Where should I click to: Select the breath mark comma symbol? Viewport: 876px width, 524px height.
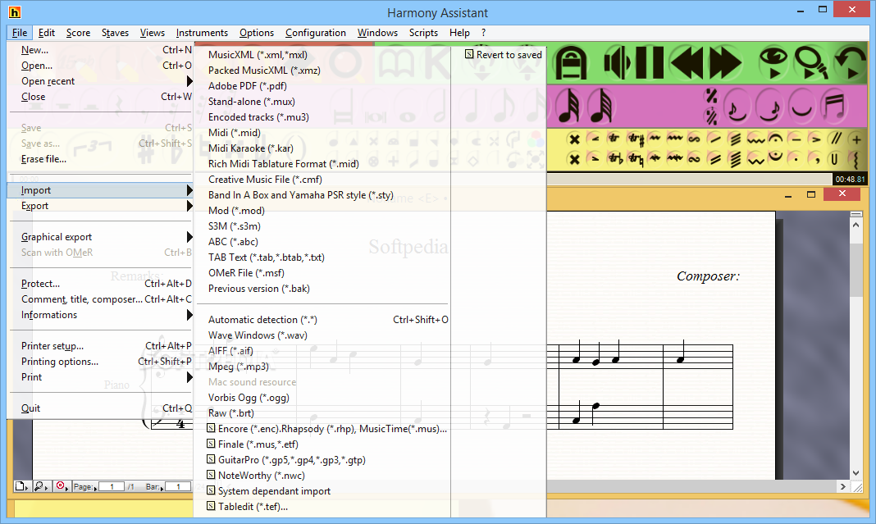(816, 160)
